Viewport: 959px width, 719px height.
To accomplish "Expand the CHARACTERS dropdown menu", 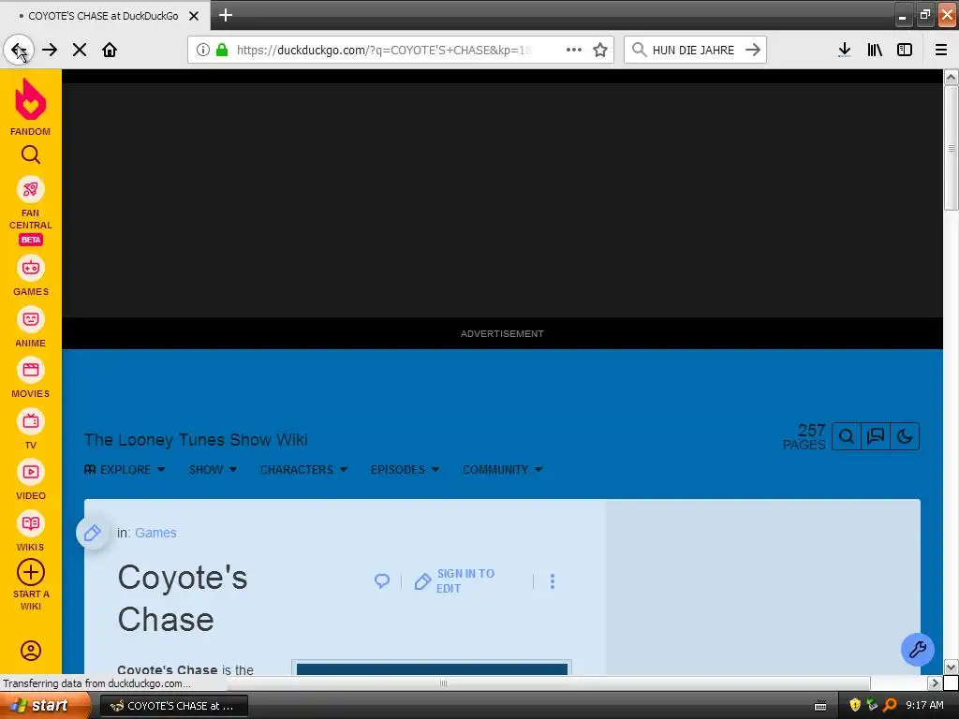I will pos(304,470).
